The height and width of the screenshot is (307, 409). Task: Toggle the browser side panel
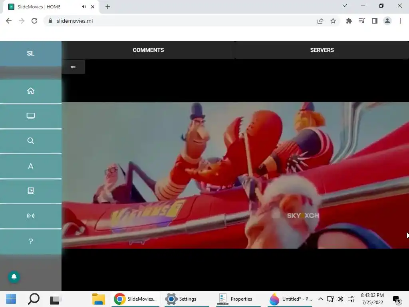(x=375, y=21)
